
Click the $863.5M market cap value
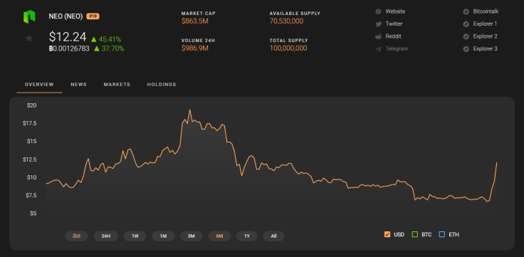point(195,21)
